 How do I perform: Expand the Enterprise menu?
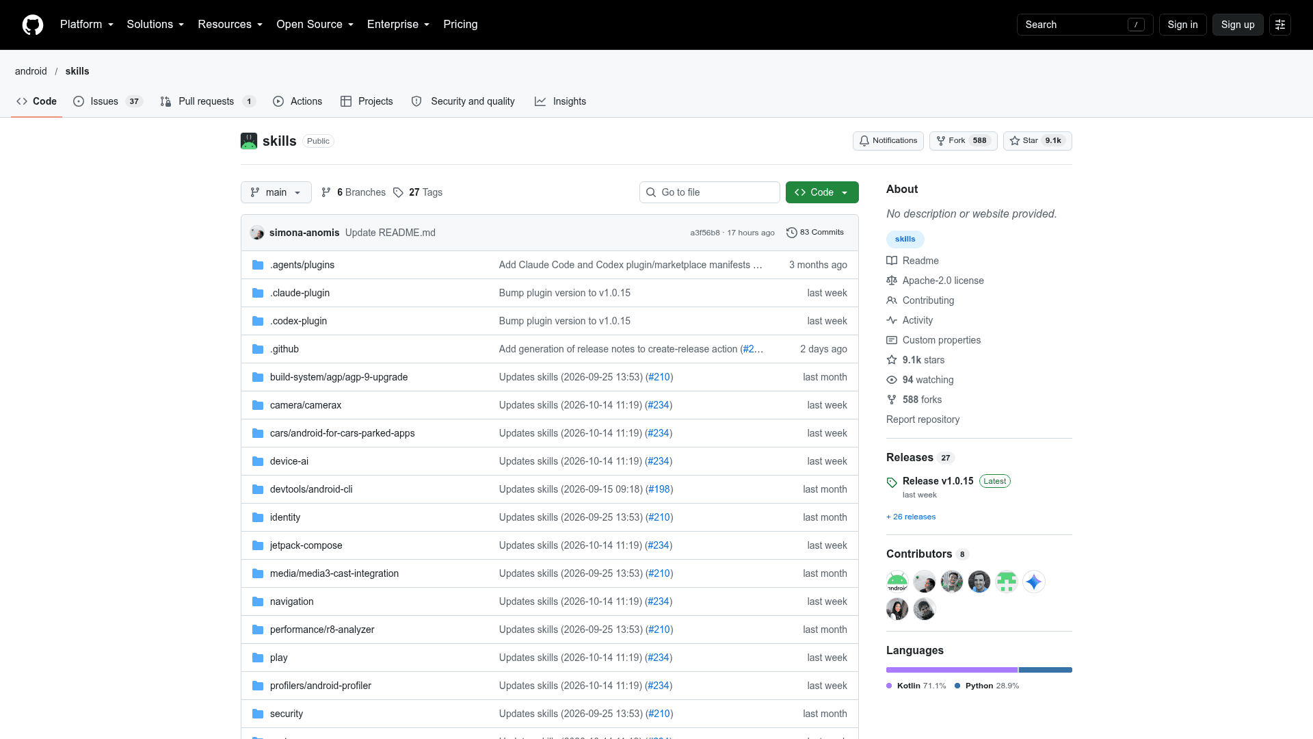tap(398, 25)
